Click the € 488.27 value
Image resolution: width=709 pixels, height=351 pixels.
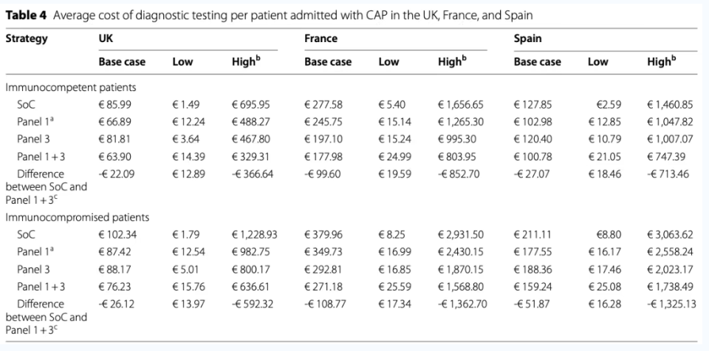pos(252,123)
